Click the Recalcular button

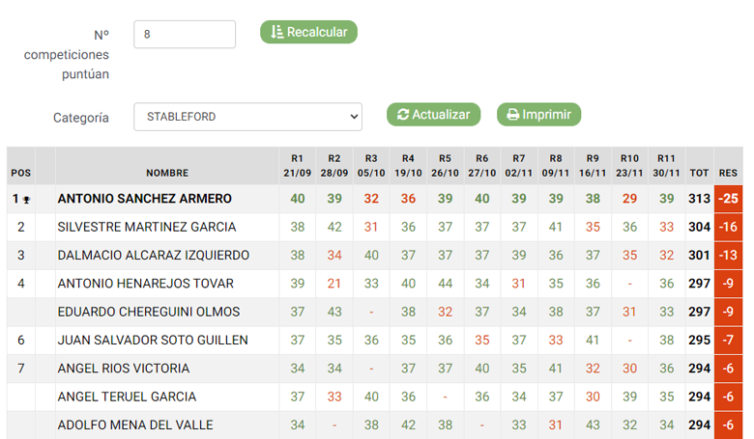(308, 32)
